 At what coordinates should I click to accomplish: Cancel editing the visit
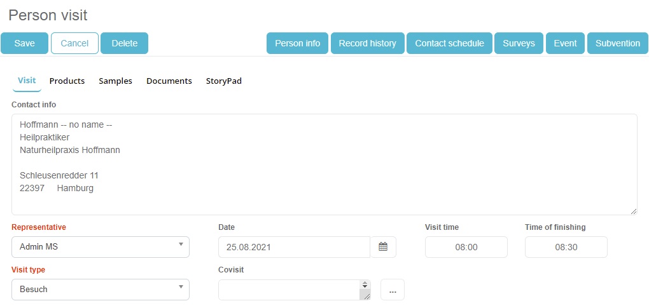pyautogui.click(x=74, y=43)
